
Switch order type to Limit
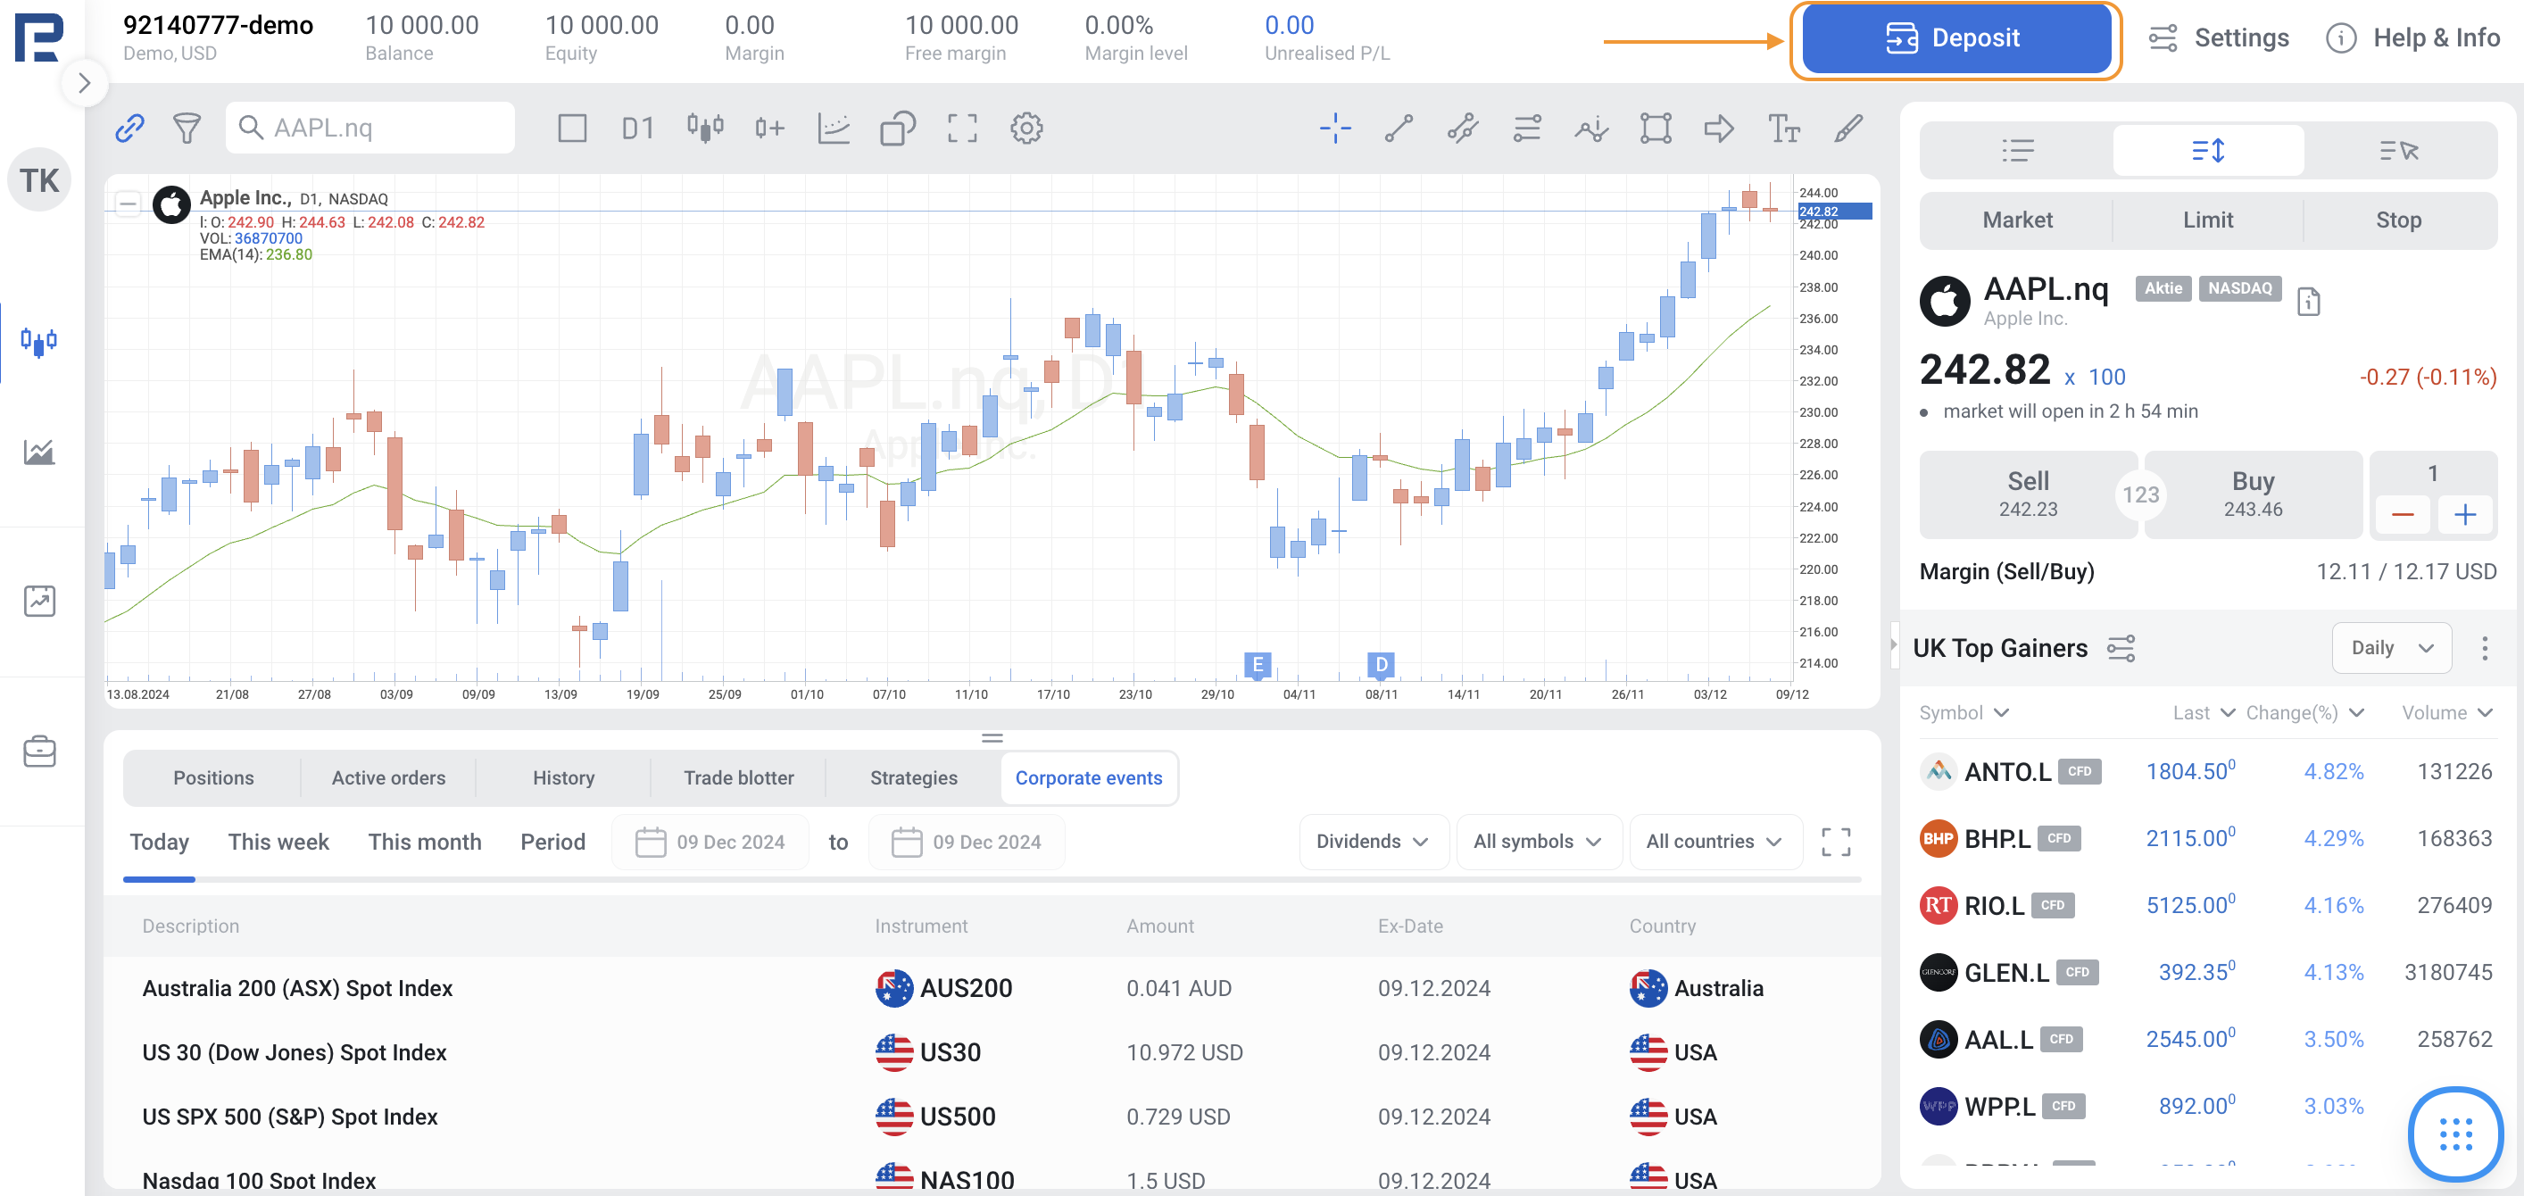coord(2206,220)
